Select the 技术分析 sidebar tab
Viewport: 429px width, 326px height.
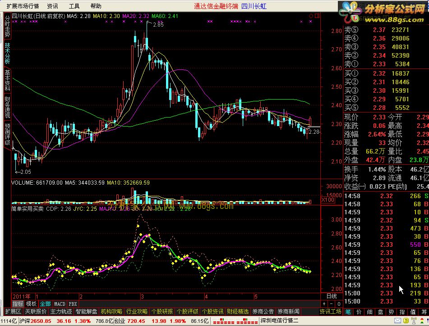pos(7,53)
